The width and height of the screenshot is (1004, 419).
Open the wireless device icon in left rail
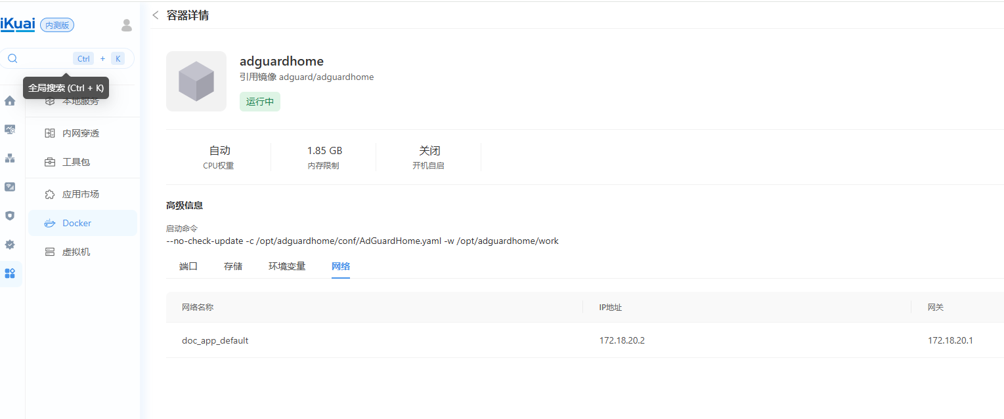10,187
